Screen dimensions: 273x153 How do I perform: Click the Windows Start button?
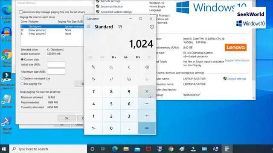click(4, 149)
